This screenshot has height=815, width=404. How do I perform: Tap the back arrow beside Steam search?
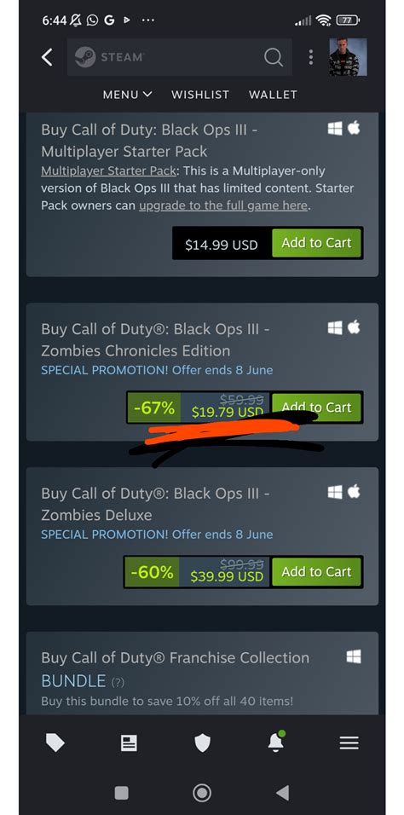[x=47, y=57]
